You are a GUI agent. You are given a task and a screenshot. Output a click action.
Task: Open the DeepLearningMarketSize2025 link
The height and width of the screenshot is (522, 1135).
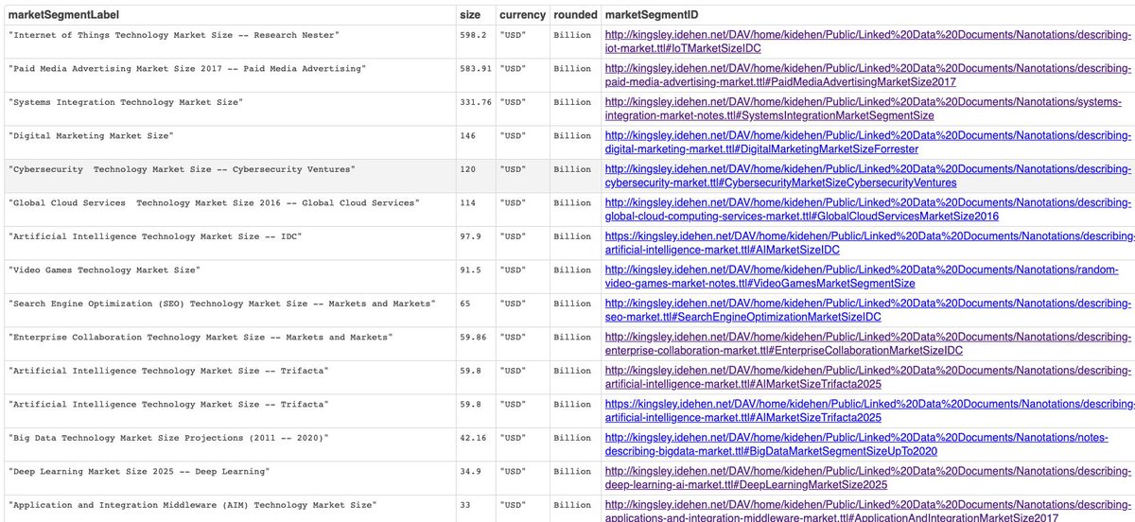pos(867,478)
